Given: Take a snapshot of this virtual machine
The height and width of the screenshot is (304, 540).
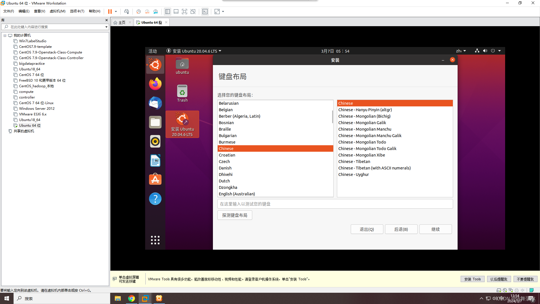Looking at the screenshot, I should 138,12.
